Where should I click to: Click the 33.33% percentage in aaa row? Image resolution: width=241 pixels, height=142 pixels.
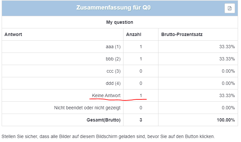click(x=227, y=47)
